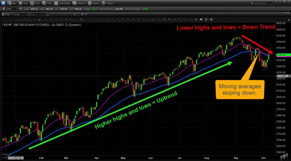Image resolution: width=291 pixels, height=161 pixels.
Task: Click the chart window symbol field ES #F
Action: (x=20, y=14)
